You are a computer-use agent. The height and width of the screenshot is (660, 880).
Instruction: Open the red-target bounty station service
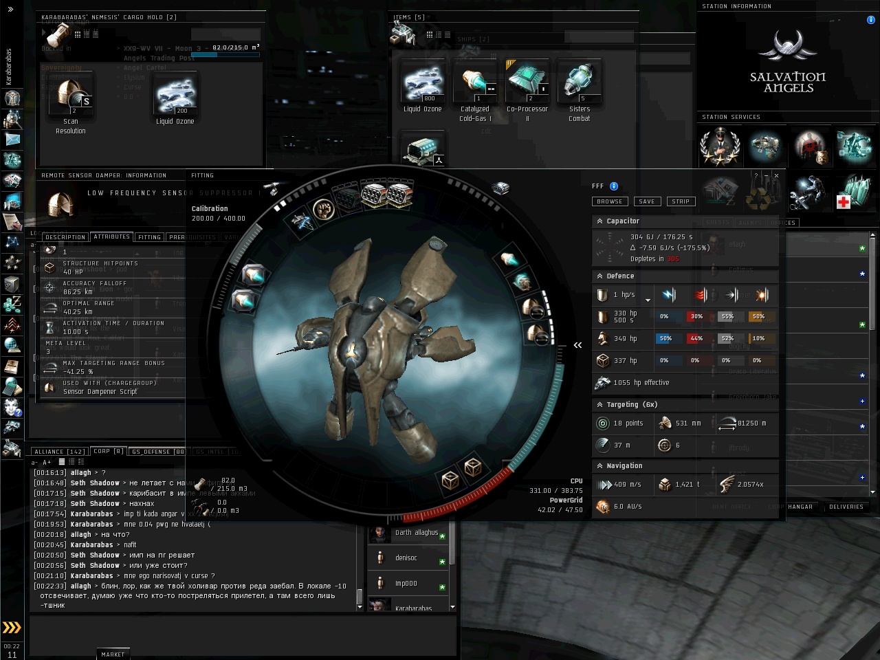tap(811, 147)
